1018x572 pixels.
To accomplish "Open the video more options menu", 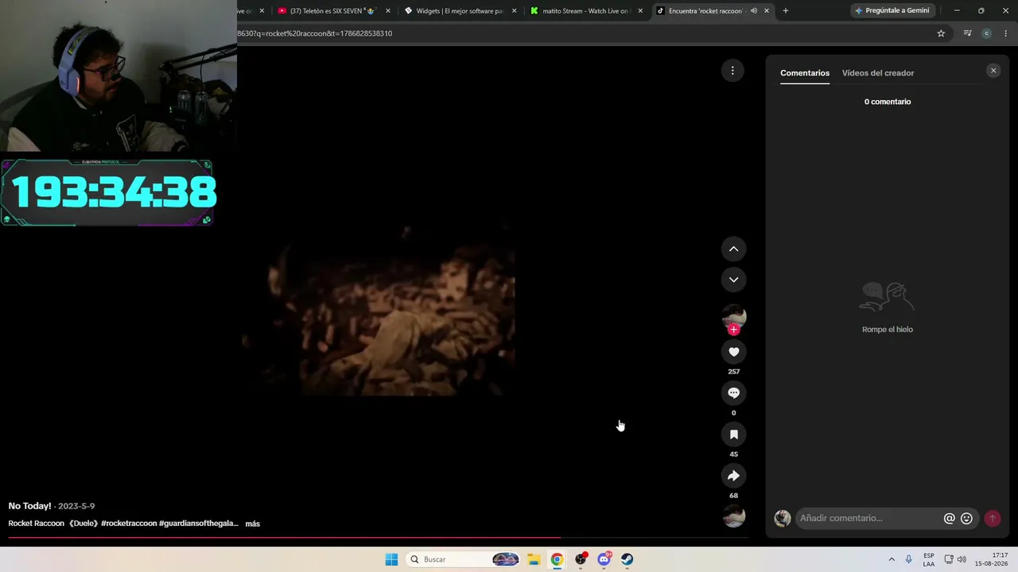I will [x=732, y=71].
